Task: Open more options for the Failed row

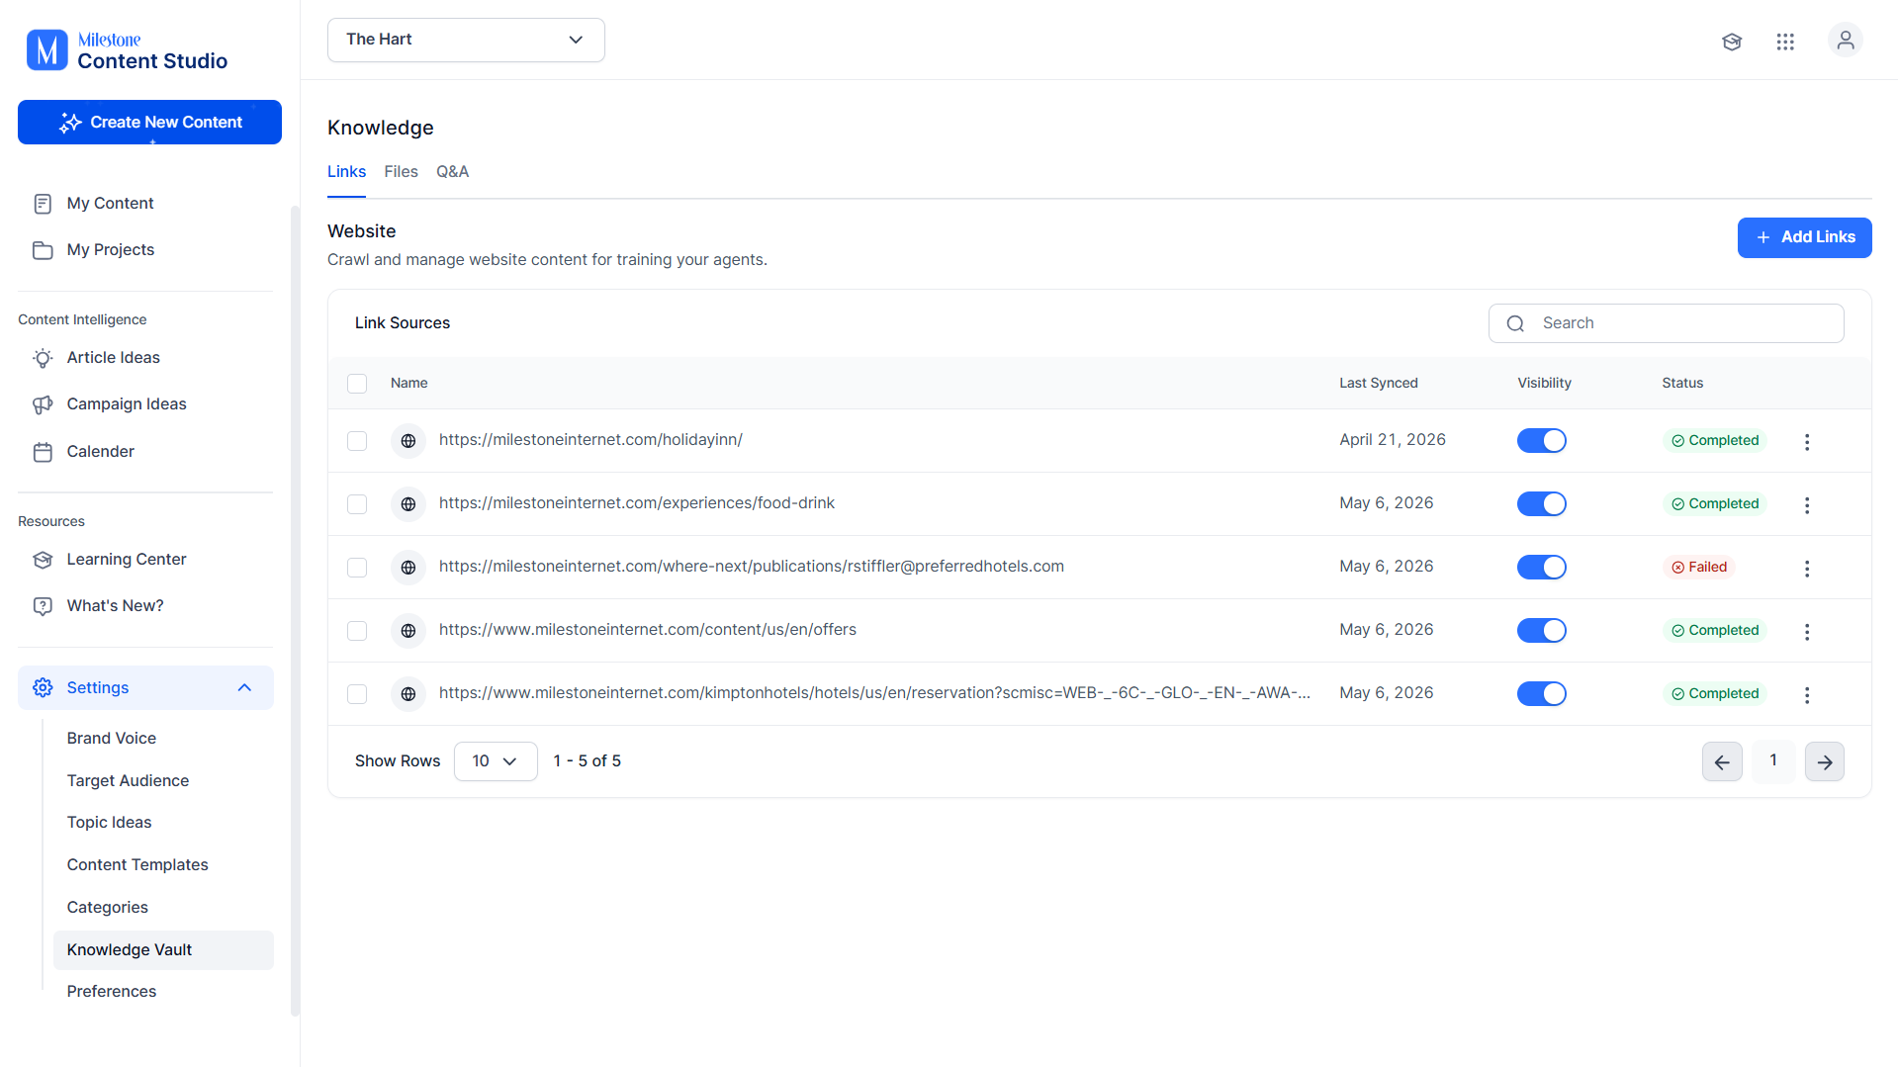Action: pyautogui.click(x=1807, y=569)
